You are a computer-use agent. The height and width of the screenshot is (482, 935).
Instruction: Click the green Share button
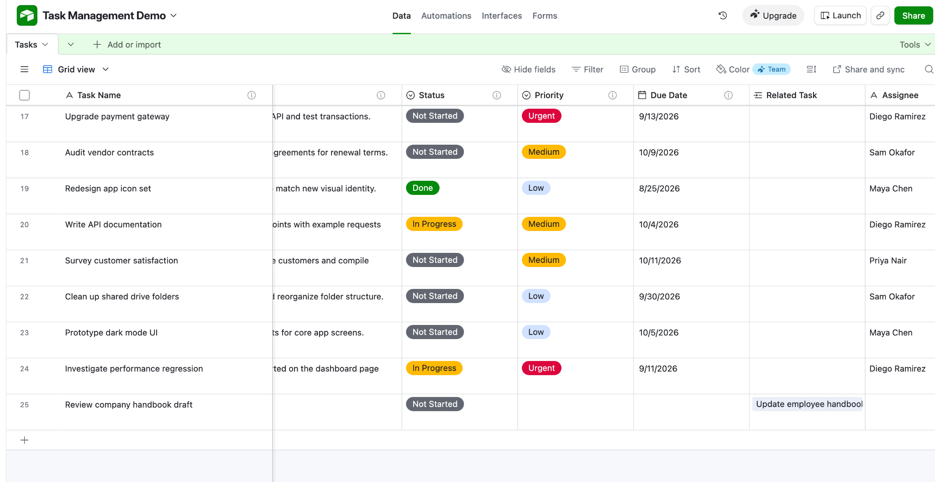click(x=913, y=16)
